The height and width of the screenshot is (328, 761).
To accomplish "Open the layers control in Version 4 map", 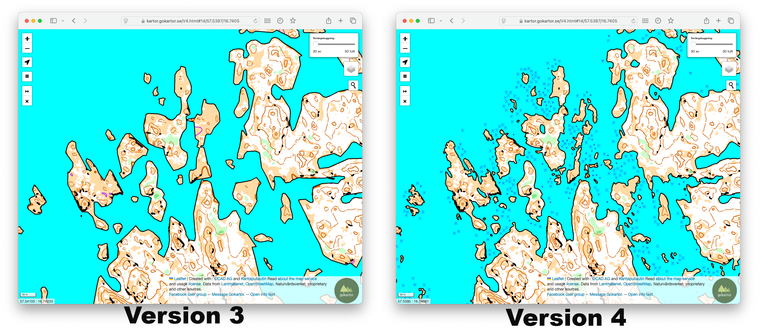I will tap(729, 69).
